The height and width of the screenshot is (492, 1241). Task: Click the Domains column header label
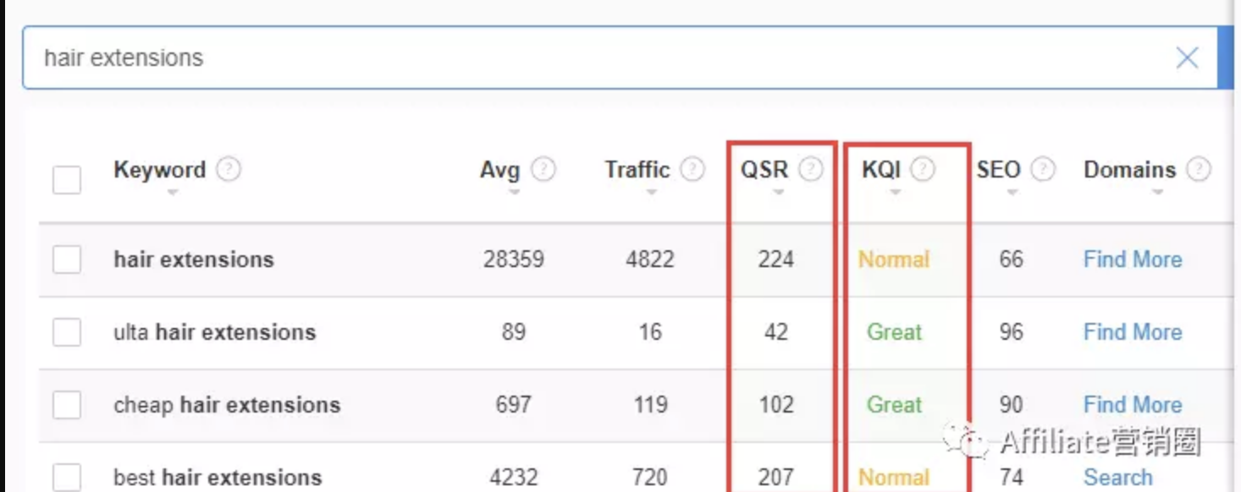point(1130,170)
